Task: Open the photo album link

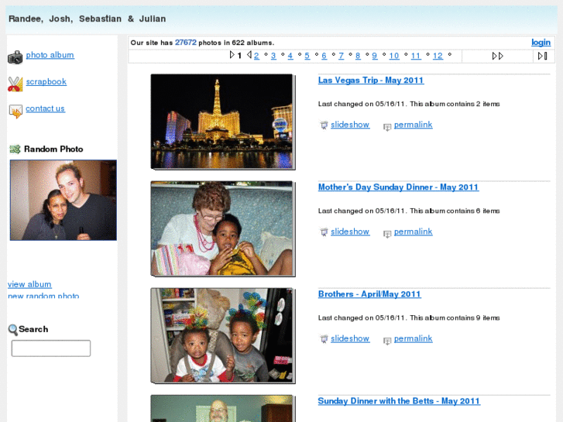Action: pos(50,55)
